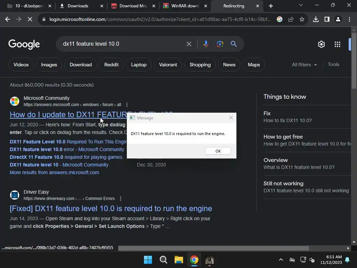Open new tab with plus button
The height and width of the screenshot is (268, 357).
coord(271,6)
